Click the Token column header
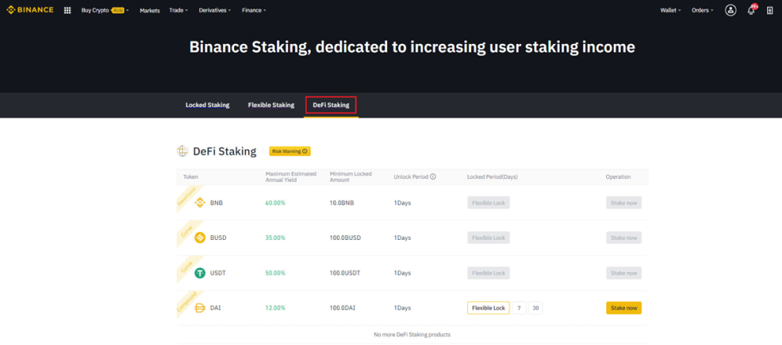The width and height of the screenshot is (782, 345). 191,176
